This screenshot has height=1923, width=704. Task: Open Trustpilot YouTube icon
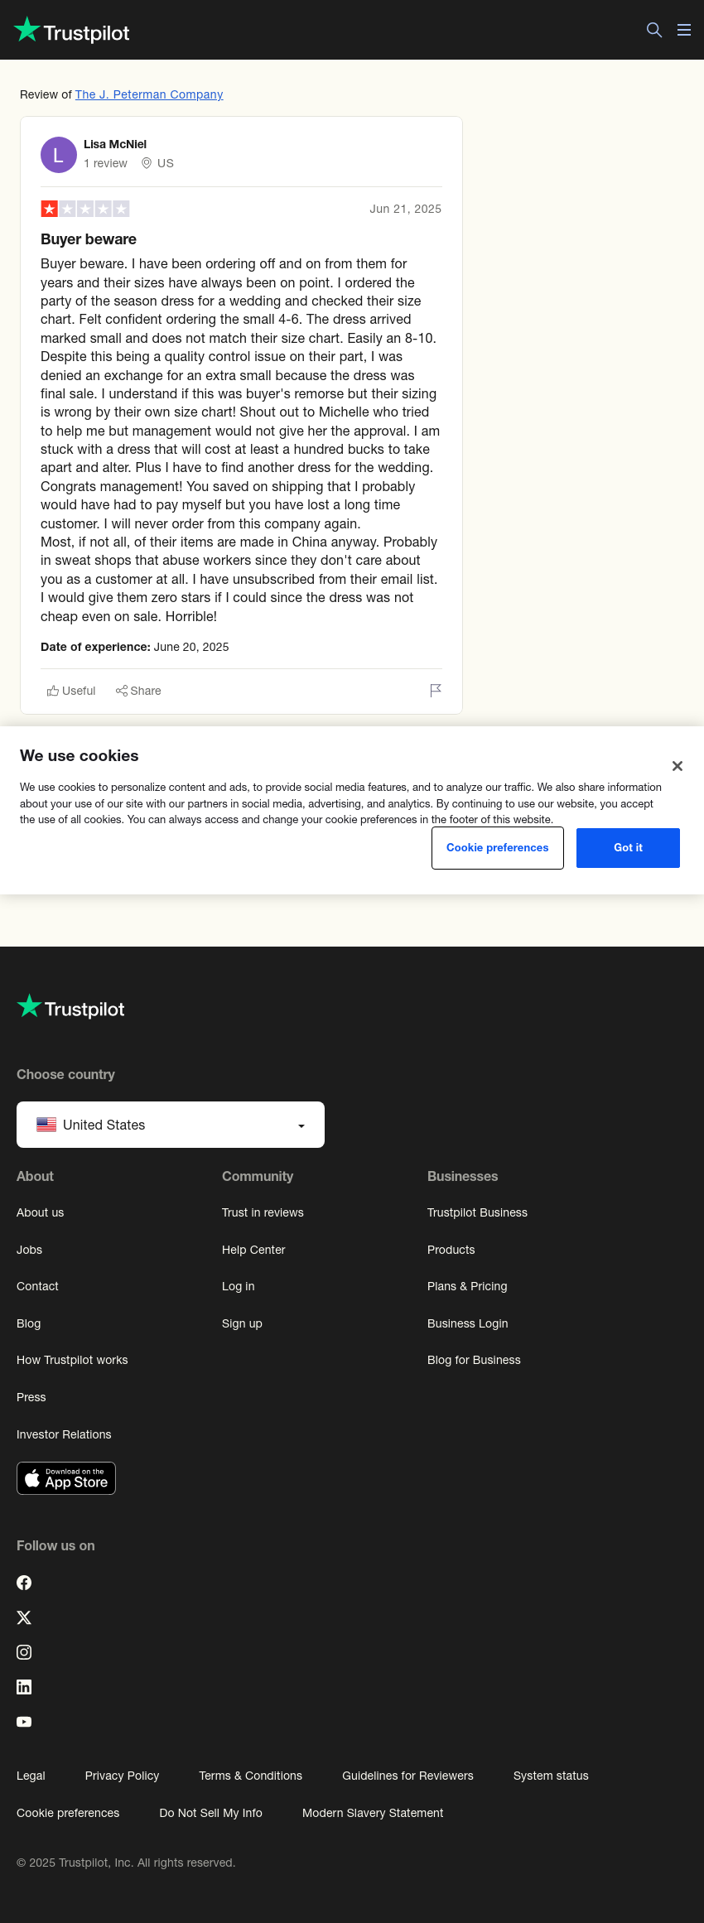[x=24, y=1722]
